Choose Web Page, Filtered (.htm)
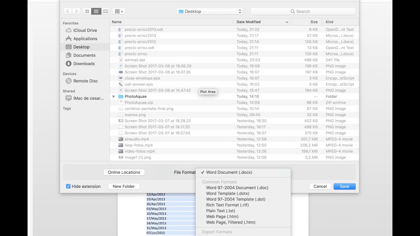Viewport: 420px width, 236px height. 243,222
